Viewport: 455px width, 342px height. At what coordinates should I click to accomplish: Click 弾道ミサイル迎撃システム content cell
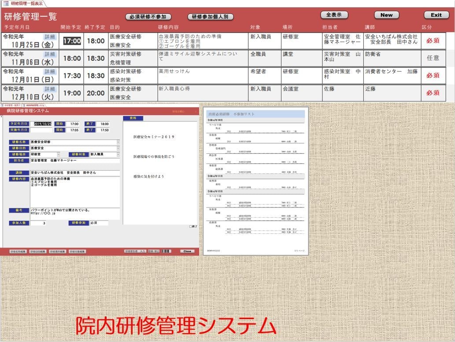pyautogui.click(x=203, y=58)
